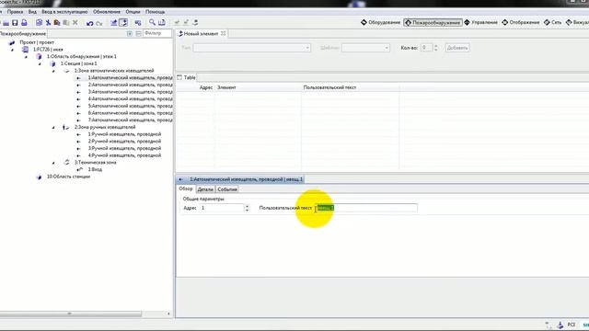Click the Адрес spinner arrows

pos(247,208)
